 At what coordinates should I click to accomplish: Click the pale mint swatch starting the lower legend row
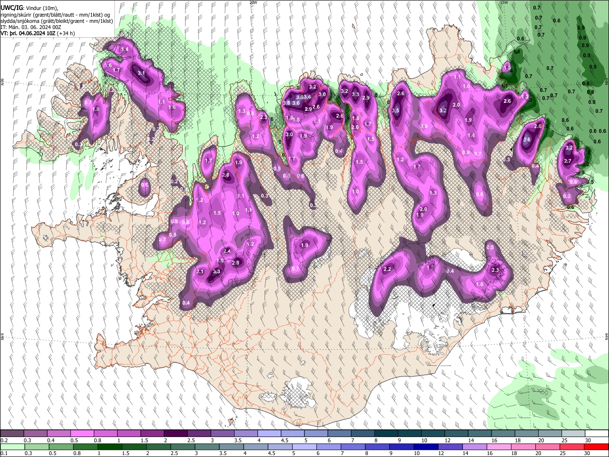(x=12, y=447)
